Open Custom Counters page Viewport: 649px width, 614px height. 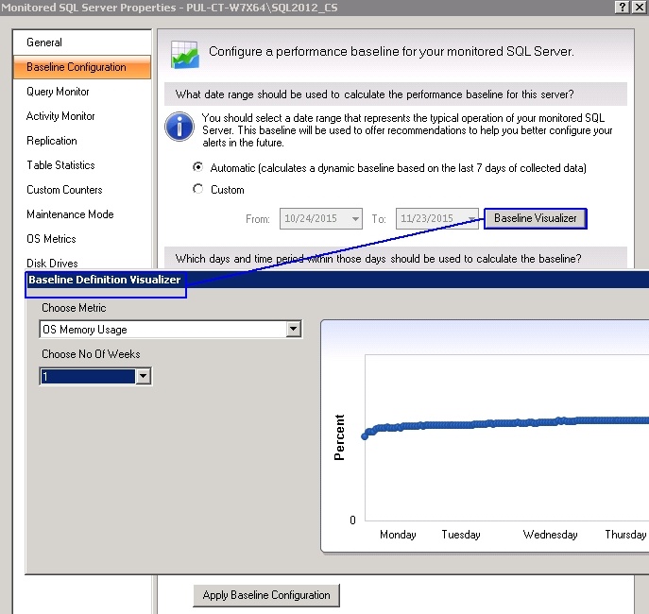pos(64,190)
